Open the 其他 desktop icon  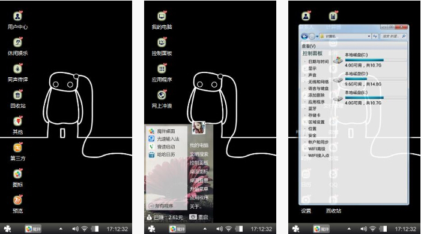tap(18, 121)
